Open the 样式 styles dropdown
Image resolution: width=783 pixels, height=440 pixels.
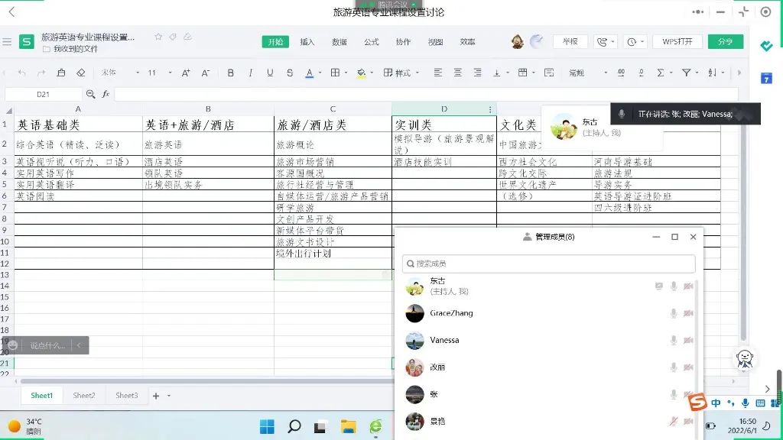(x=402, y=73)
